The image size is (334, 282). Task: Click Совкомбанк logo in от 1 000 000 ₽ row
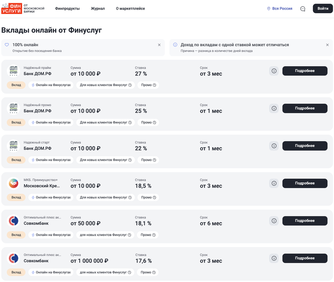coord(13,258)
